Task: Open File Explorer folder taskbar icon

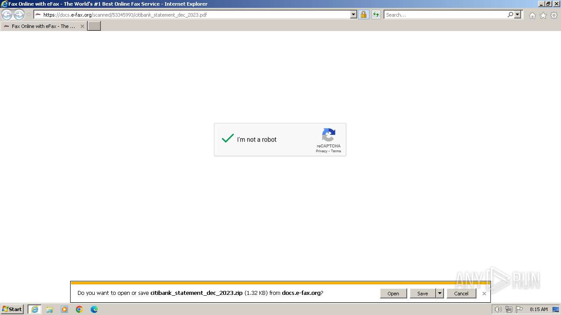Action: (50, 309)
